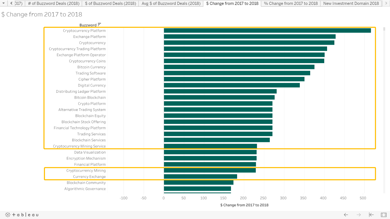
Task: Switch to # of Buzzword Deals (2018) tab
Action: point(54,3)
